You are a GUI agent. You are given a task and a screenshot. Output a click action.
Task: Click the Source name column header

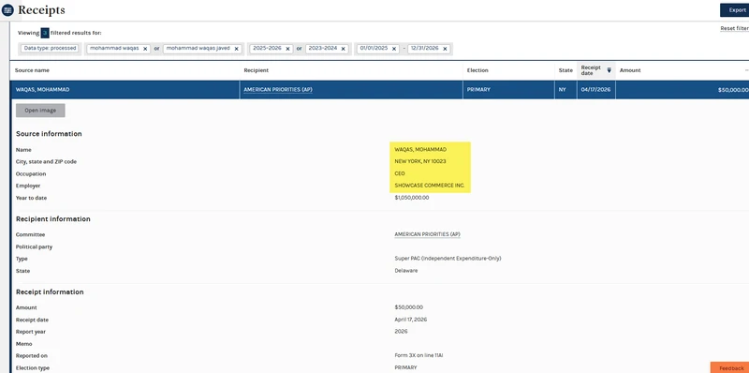click(x=32, y=70)
